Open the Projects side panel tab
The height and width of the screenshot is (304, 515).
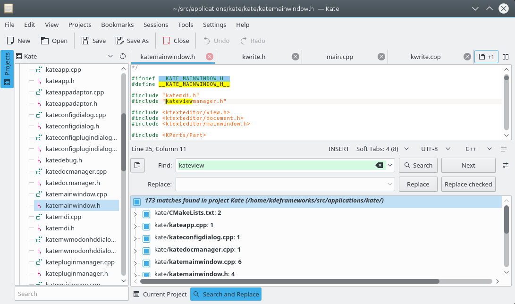pos(7,69)
